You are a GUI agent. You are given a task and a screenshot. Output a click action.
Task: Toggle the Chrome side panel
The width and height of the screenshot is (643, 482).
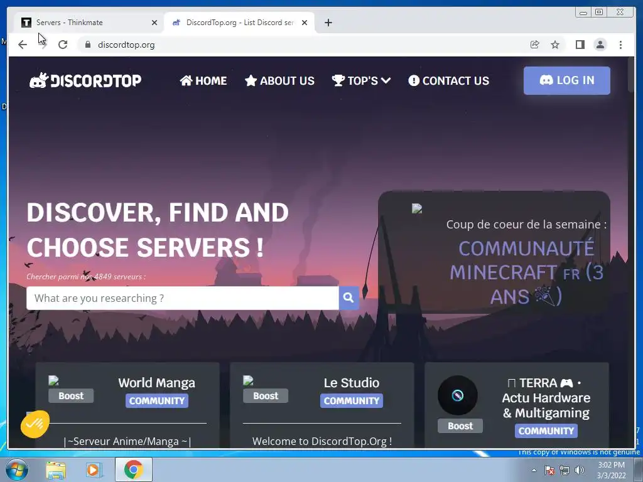(580, 45)
